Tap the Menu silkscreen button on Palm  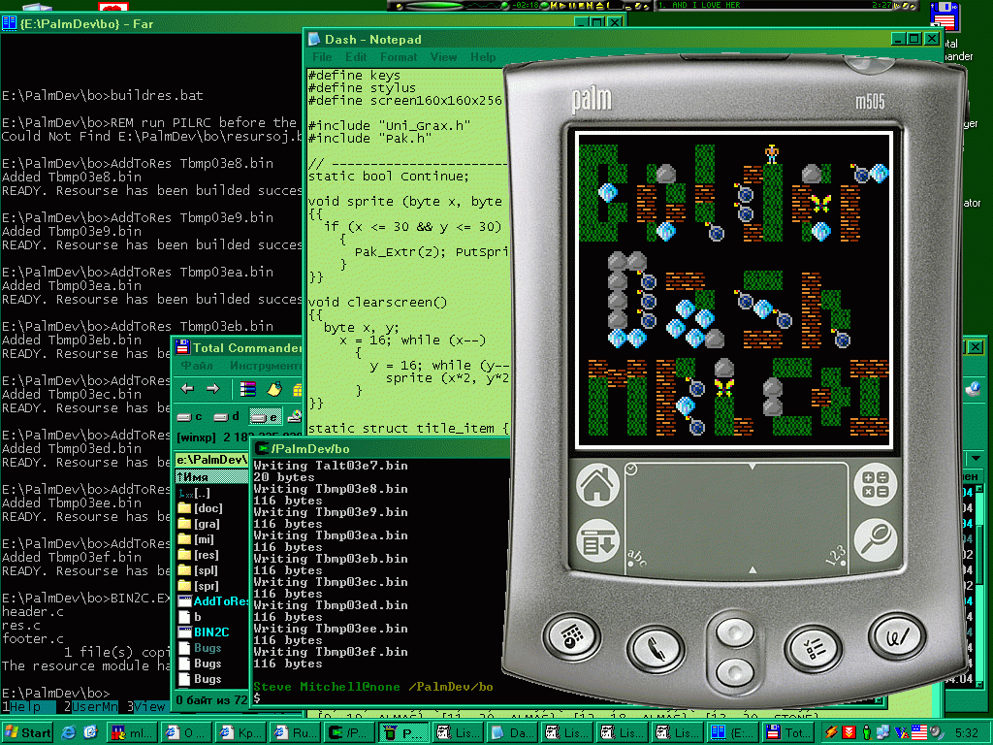click(597, 541)
